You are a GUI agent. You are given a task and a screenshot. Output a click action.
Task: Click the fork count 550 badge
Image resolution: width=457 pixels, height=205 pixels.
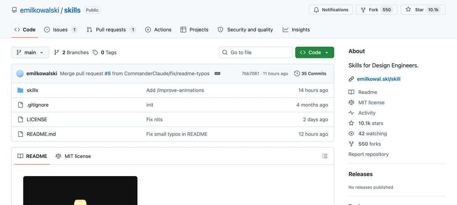pyautogui.click(x=387, y=10)
